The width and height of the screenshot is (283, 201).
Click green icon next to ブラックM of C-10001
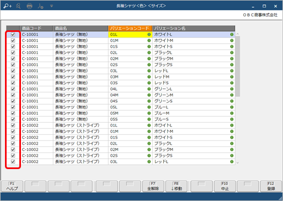(232, 59)
